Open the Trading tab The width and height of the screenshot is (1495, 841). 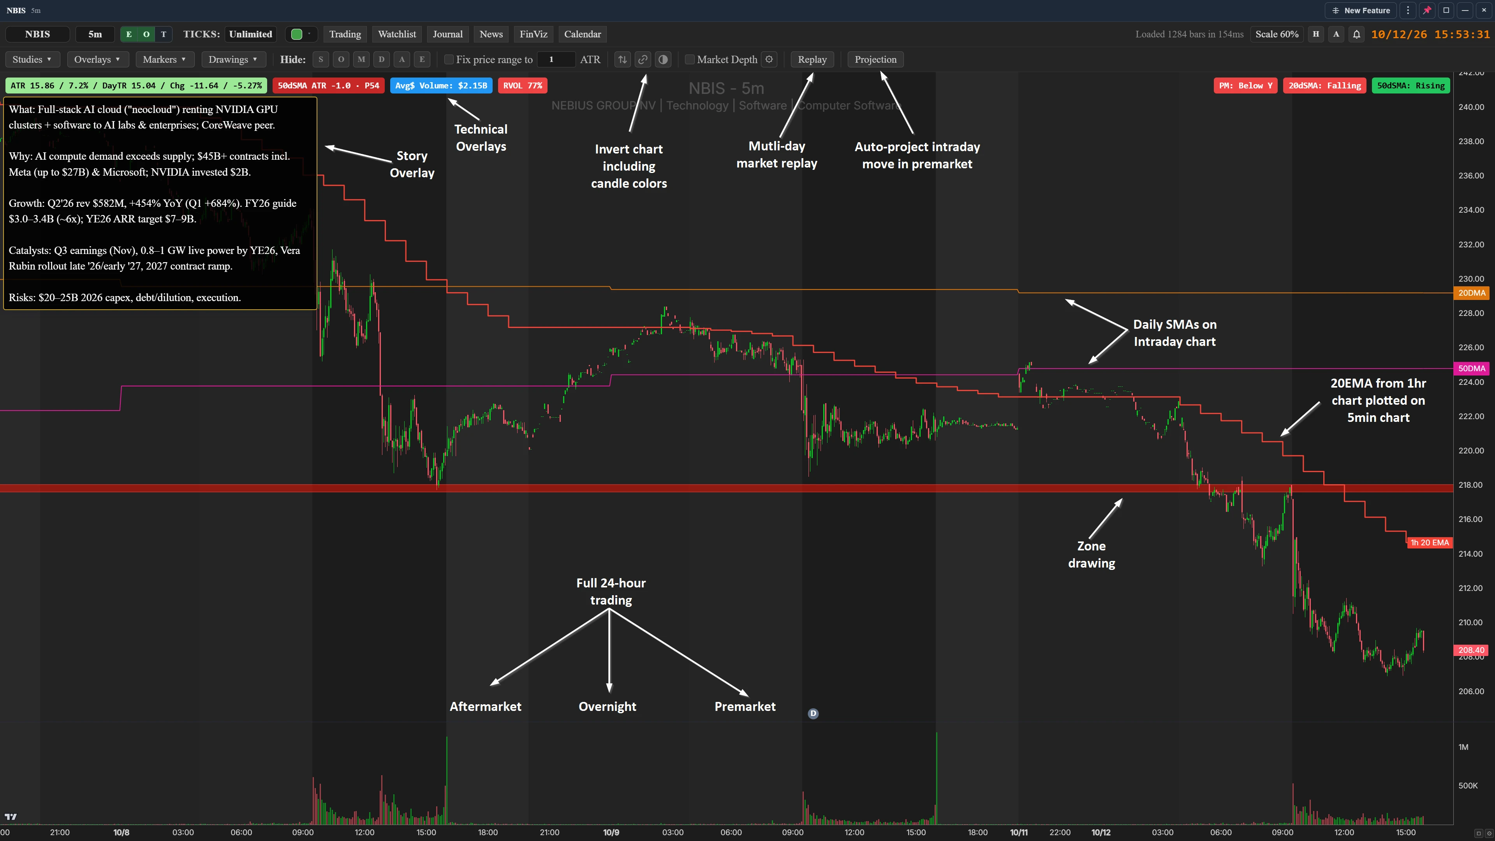pos(345,34)
